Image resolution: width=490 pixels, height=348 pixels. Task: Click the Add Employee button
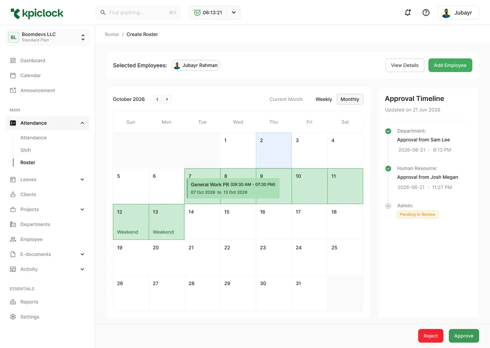(450, 65)
